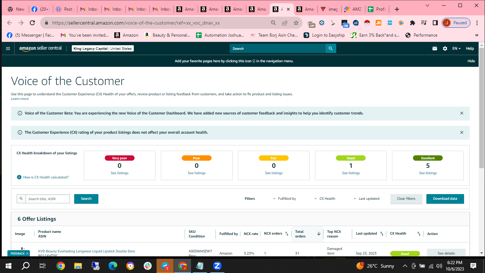Image resolution: width=485 pixels, height=273 pixels.
Task: Open the Chrome Extensions puzzle piece menu
Action: (412, 23)
